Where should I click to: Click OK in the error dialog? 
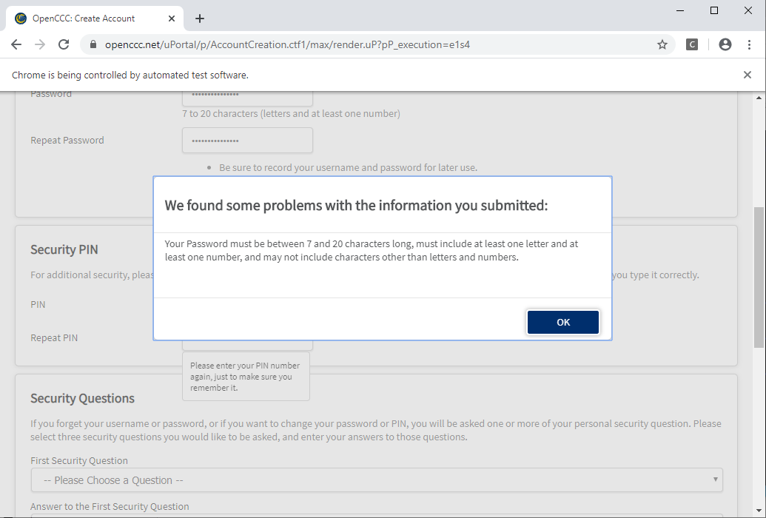[x=562, y=323]
